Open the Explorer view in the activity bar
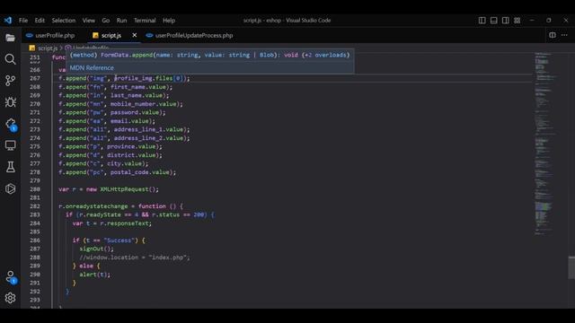 point(10,38)
